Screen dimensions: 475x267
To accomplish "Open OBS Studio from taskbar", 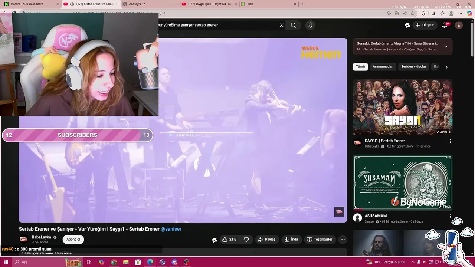I will [x=187, y=262].
